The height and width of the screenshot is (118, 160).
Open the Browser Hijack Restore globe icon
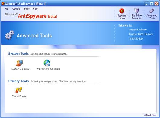pyautogui.click(x=47, y=63)
